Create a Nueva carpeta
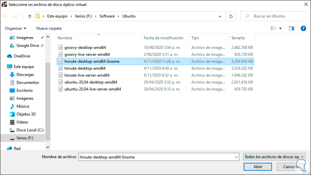The width and height of the screenshot is (311, 175). (49, 28)
